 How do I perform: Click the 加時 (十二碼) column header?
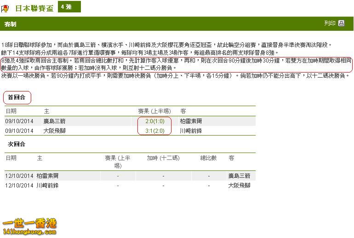[x=163, y=158]
